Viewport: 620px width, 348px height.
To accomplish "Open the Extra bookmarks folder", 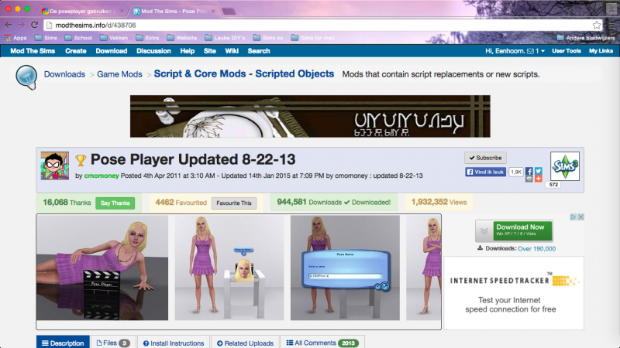I will 147,38.
